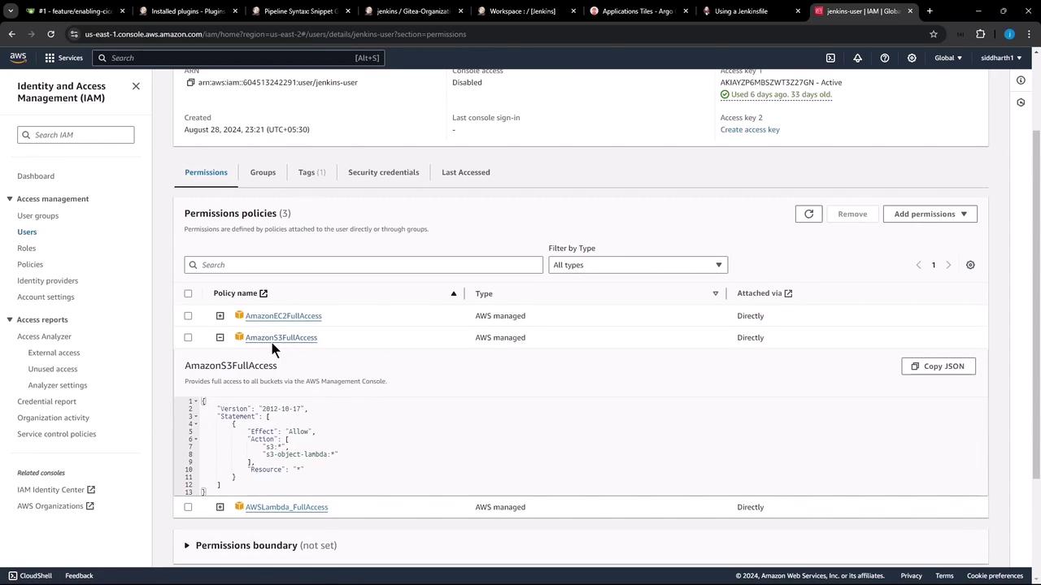
Task: Switch to the Tags tab
Action: pos(311,172)
